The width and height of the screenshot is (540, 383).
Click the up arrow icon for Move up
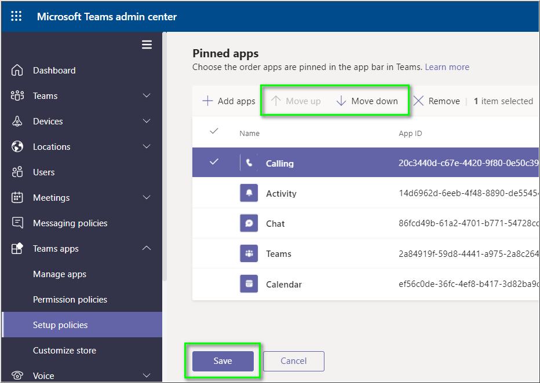[x=276, y=101]
